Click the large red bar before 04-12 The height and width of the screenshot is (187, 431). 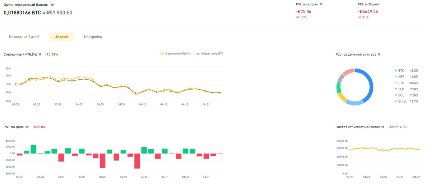point(137,161)
